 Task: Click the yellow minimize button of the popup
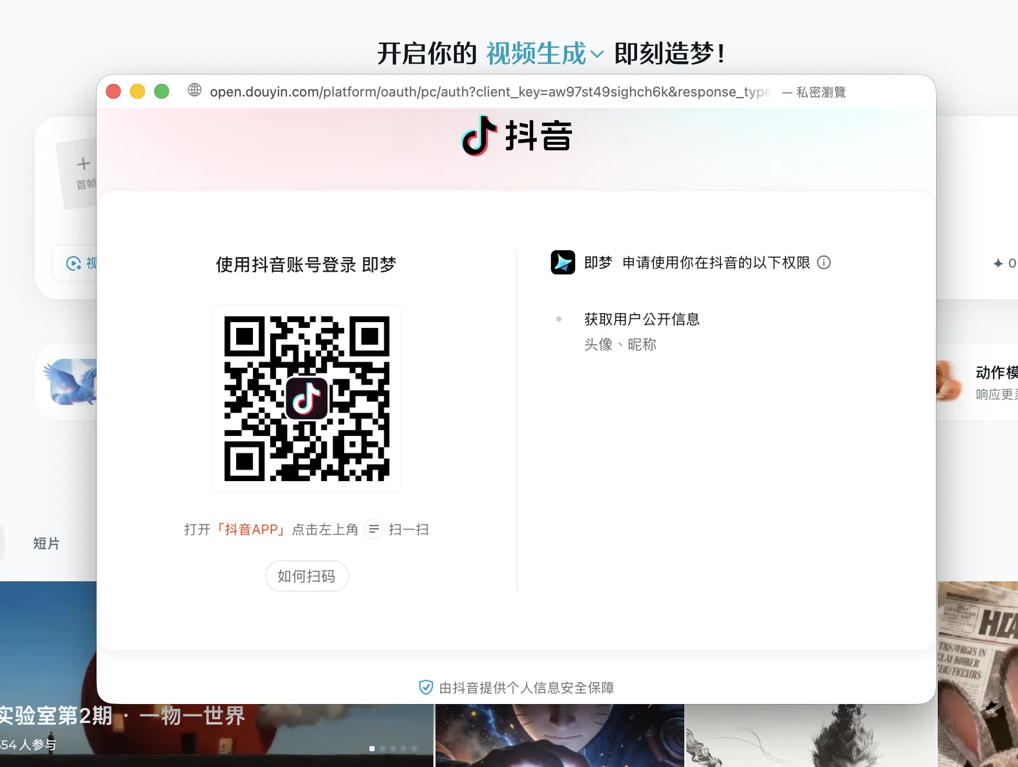pyautogui.click(x=137, y=91)
